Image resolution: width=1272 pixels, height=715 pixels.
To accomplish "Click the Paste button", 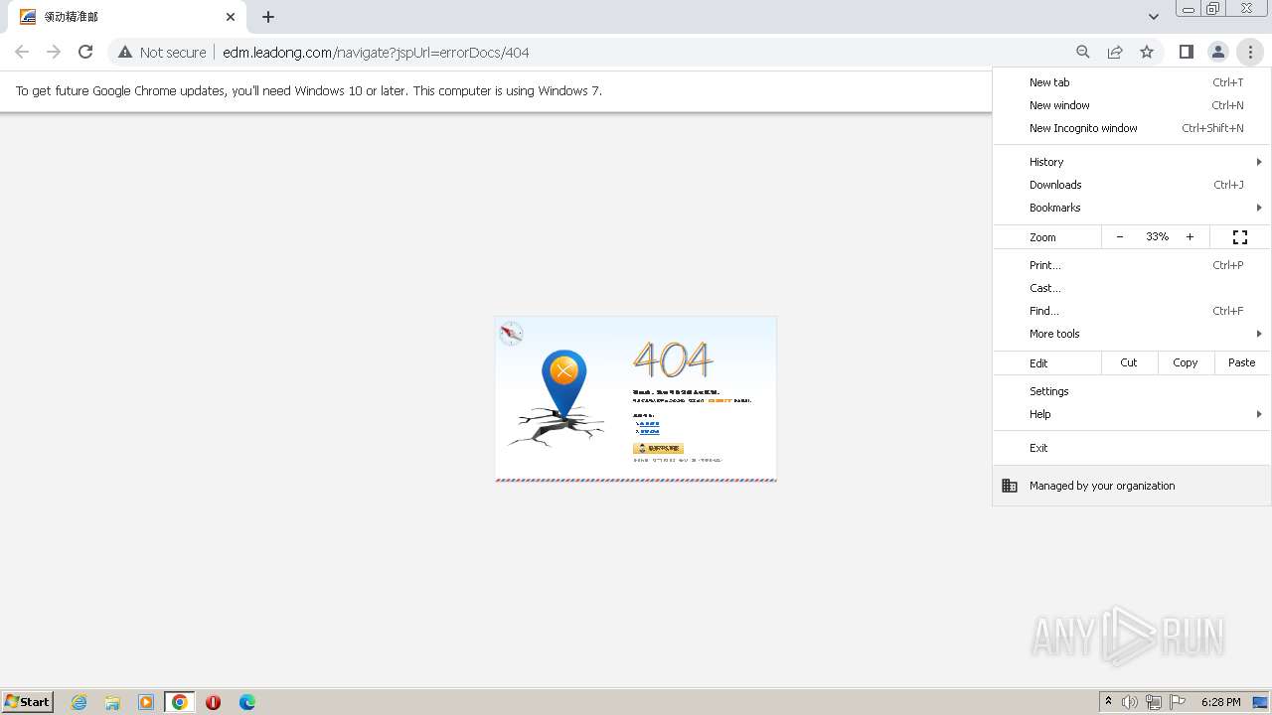I will click(x=1242, y=362).
